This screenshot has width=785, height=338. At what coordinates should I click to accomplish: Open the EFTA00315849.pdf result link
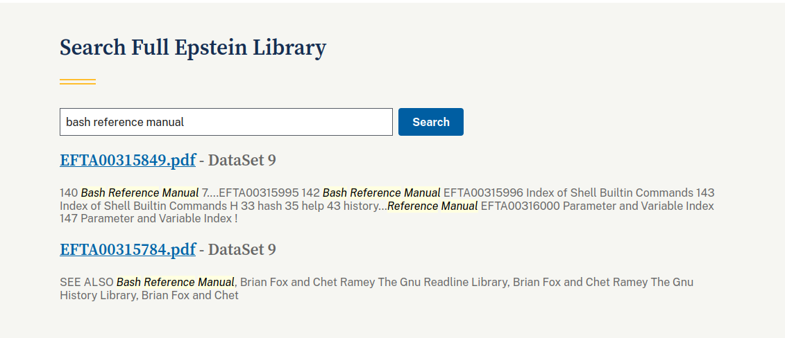[x=128, y=161]
